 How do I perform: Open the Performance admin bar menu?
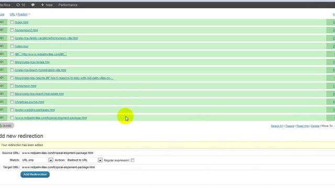[x=68, y=5]
